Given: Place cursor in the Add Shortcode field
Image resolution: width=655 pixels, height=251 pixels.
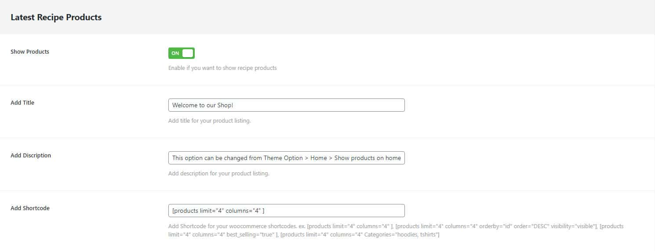Looking at the screenshot, I should (x=286, y=211).
